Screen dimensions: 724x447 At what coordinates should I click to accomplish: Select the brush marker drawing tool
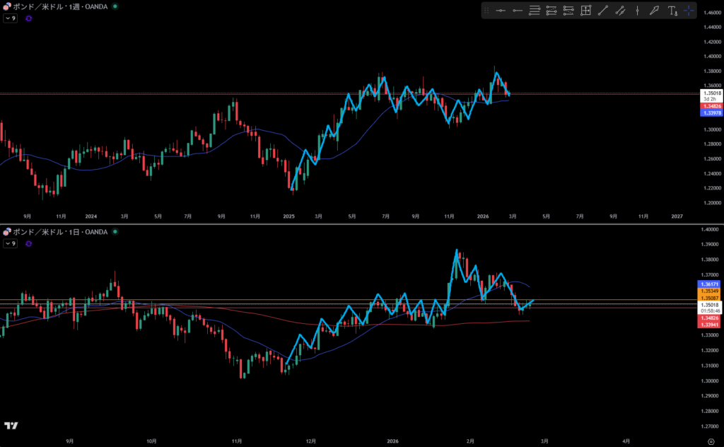pyautogui.click(x=654, y=11)
